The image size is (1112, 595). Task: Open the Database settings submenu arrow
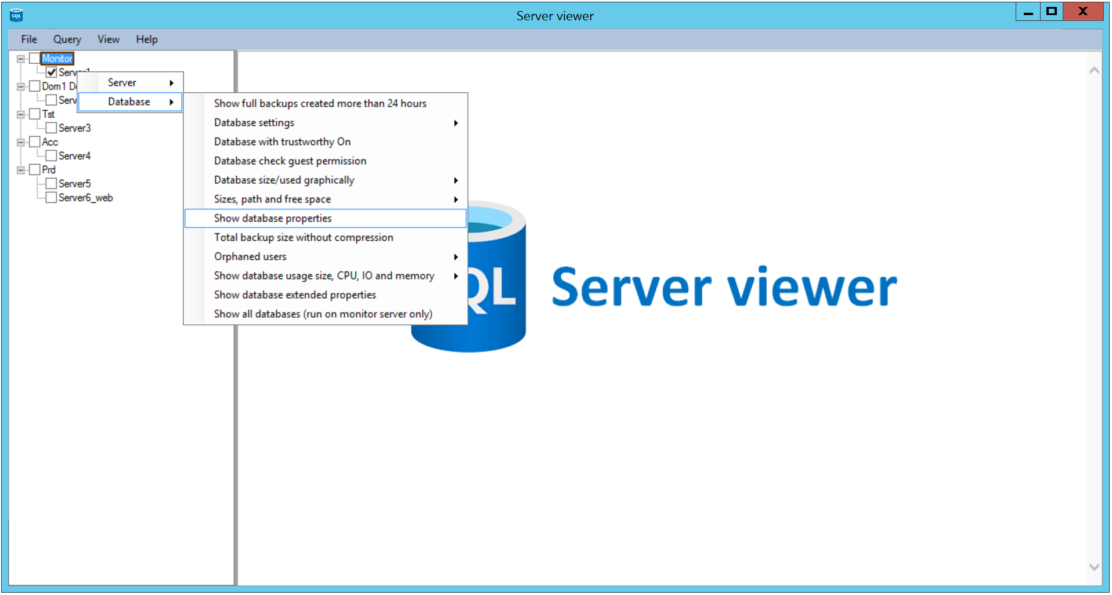point(456,123)
